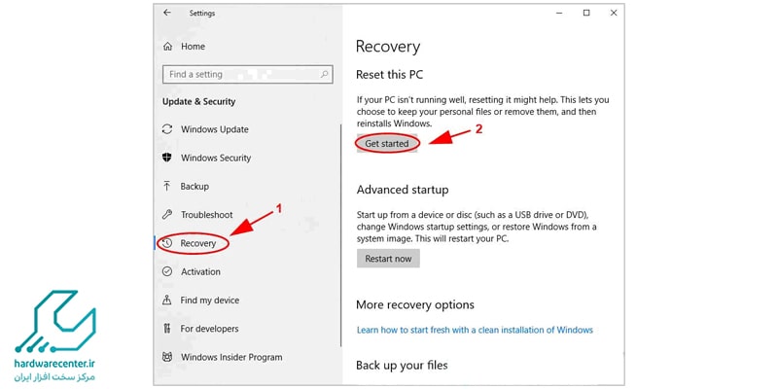Click the Restart now button

point(388,259)
